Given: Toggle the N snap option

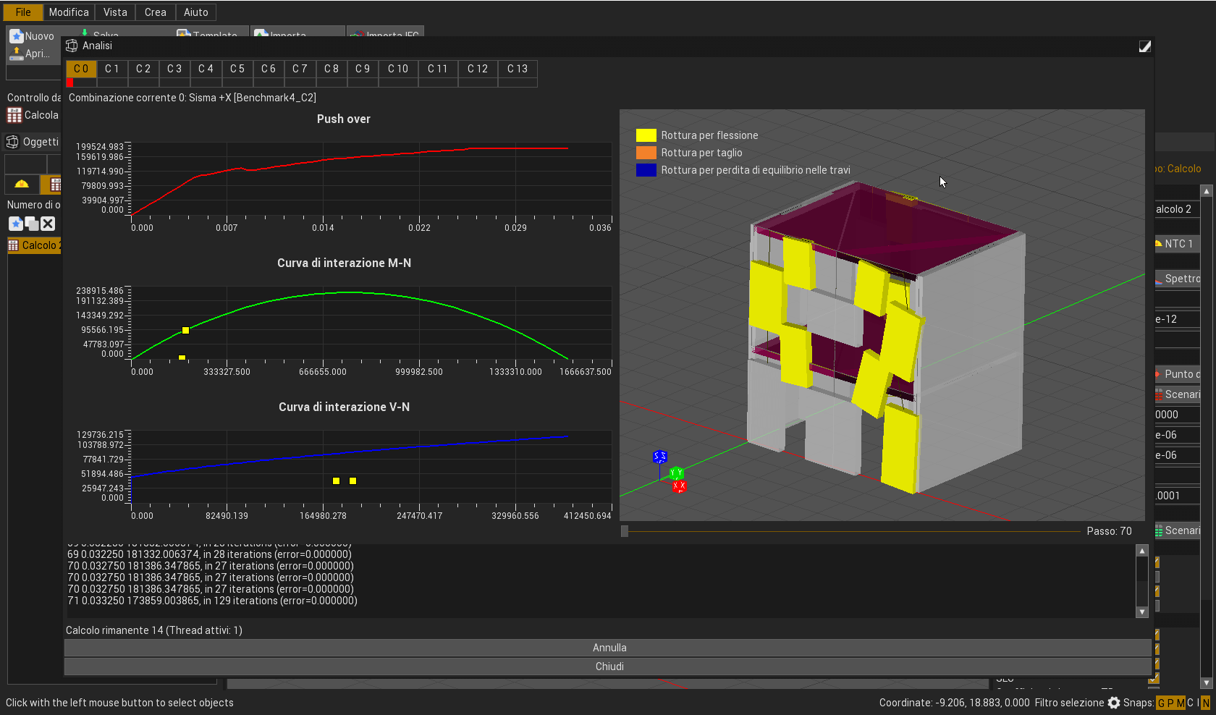Looking at the screenshot, I should [x=1206, y=703].
